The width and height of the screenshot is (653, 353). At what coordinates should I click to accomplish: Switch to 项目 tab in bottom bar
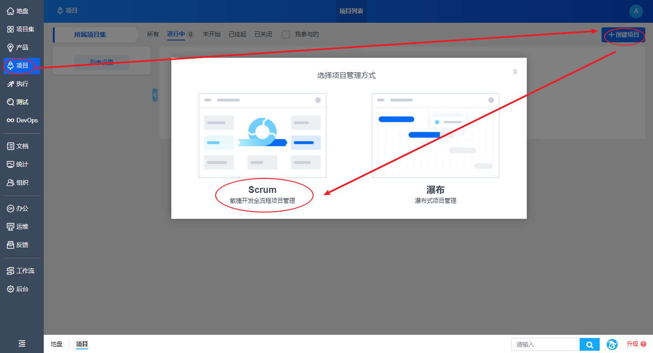[x=82, y=344]
